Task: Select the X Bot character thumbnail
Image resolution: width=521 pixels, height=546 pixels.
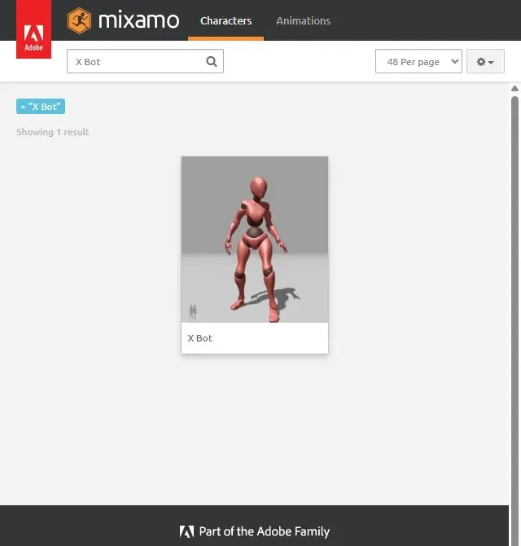Action: click(255, 240)
